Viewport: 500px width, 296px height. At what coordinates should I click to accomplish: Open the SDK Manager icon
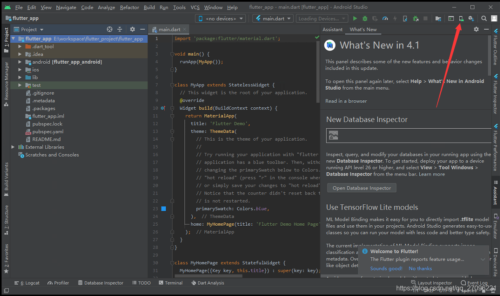click(x=471, y=18)
